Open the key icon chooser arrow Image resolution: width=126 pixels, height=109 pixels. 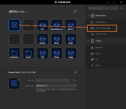click(18, 80)
